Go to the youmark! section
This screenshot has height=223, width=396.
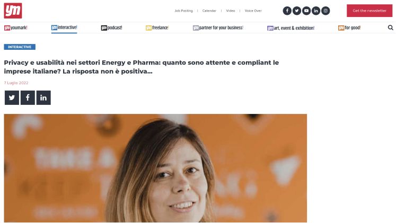coord(16,28)
